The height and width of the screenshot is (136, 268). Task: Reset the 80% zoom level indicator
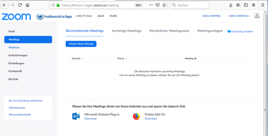tap(138, 5)
